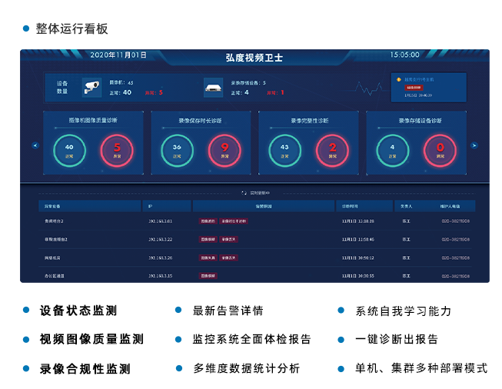The image size is (502, 389).
Task: Click the 11月1日 11:58:46 time cell
Action: coord(358,240)
